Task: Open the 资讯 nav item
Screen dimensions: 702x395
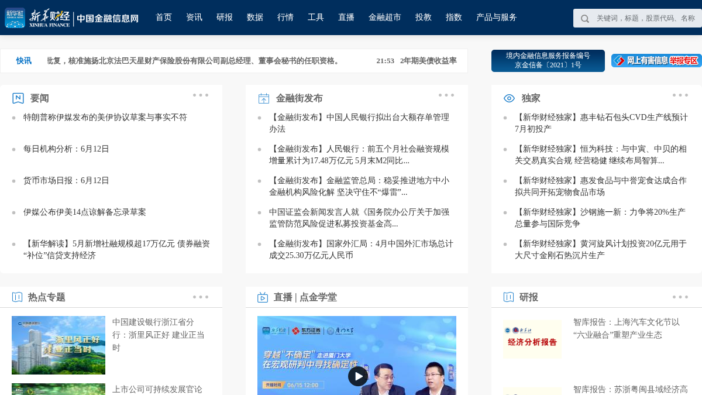Action: [x=194, y=18]
